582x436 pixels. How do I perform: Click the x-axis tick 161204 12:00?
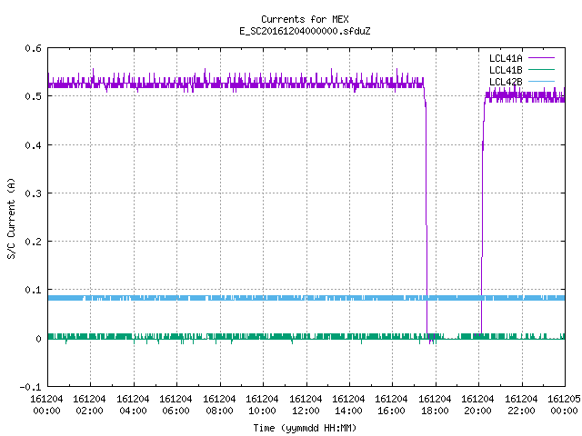pos(306,405)
